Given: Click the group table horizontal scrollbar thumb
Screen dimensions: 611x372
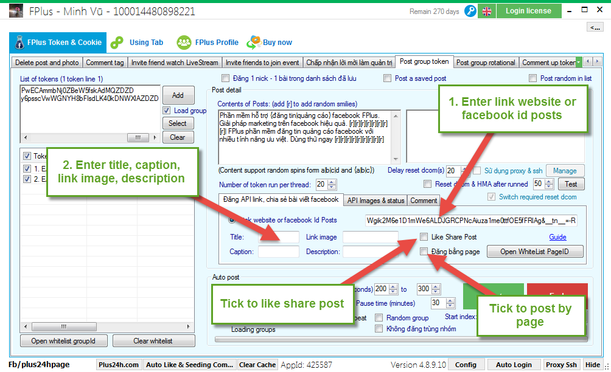Looking at the screenshot, I should [64, 326].
